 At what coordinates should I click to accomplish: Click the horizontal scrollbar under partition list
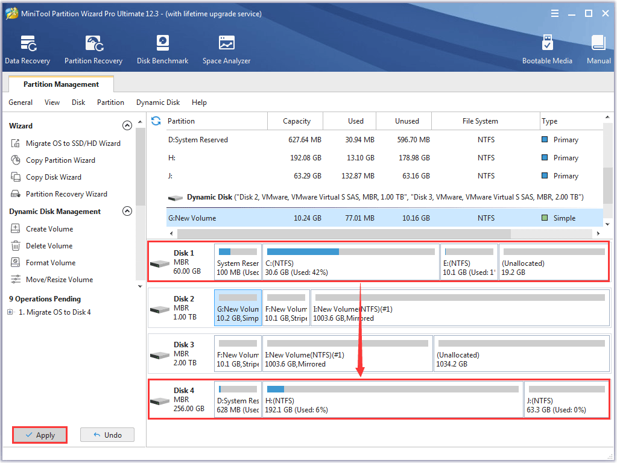coord(344,233)
